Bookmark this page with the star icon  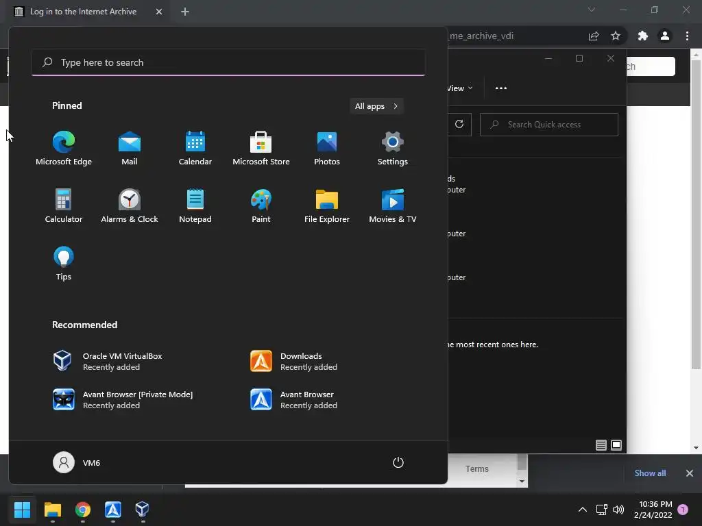click(x=616, y=36)
